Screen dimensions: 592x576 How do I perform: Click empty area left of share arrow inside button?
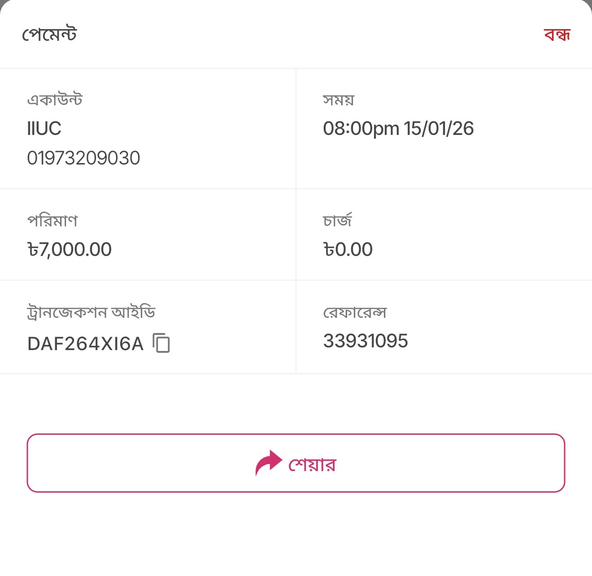[x=135, y=463]
